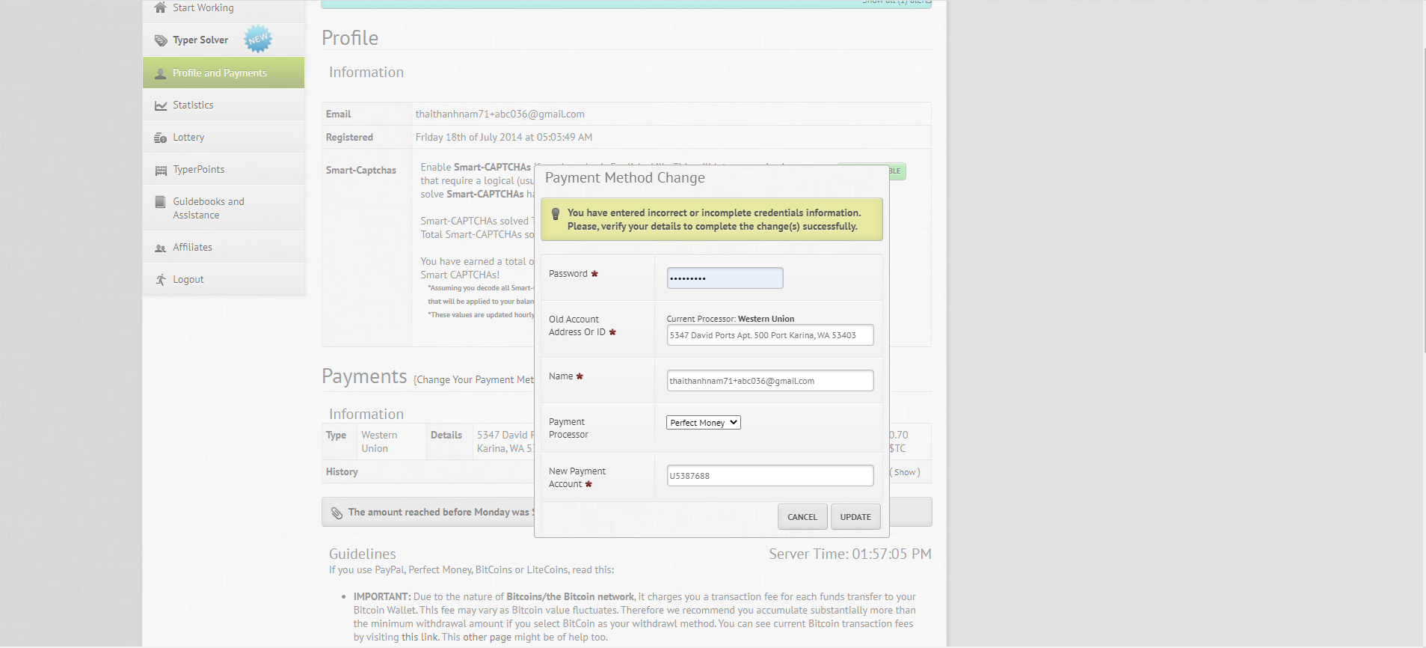The height and width of the screenshot is (648, 1426).
Task: Click the UPDATE button
Action: [x=855, y=517]
